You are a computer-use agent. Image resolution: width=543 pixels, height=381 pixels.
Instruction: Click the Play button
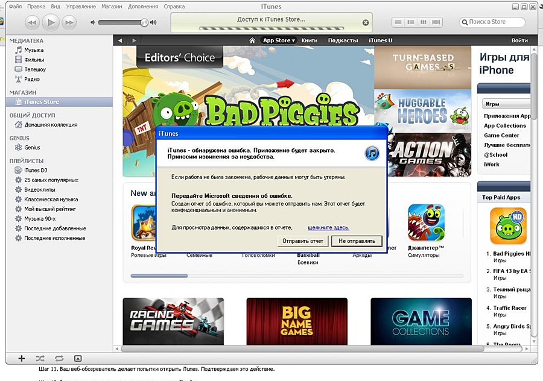[x=51, y=22]
